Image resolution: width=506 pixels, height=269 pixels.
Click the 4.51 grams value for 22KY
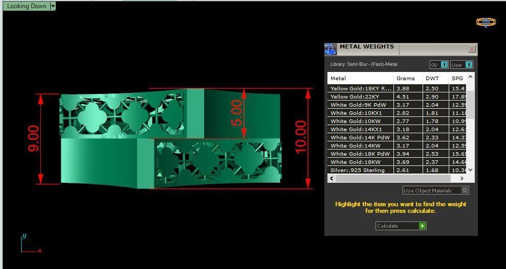(403, 96)
